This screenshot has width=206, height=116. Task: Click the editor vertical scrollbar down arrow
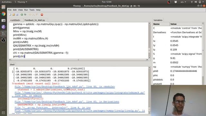(x=149, y=58)
